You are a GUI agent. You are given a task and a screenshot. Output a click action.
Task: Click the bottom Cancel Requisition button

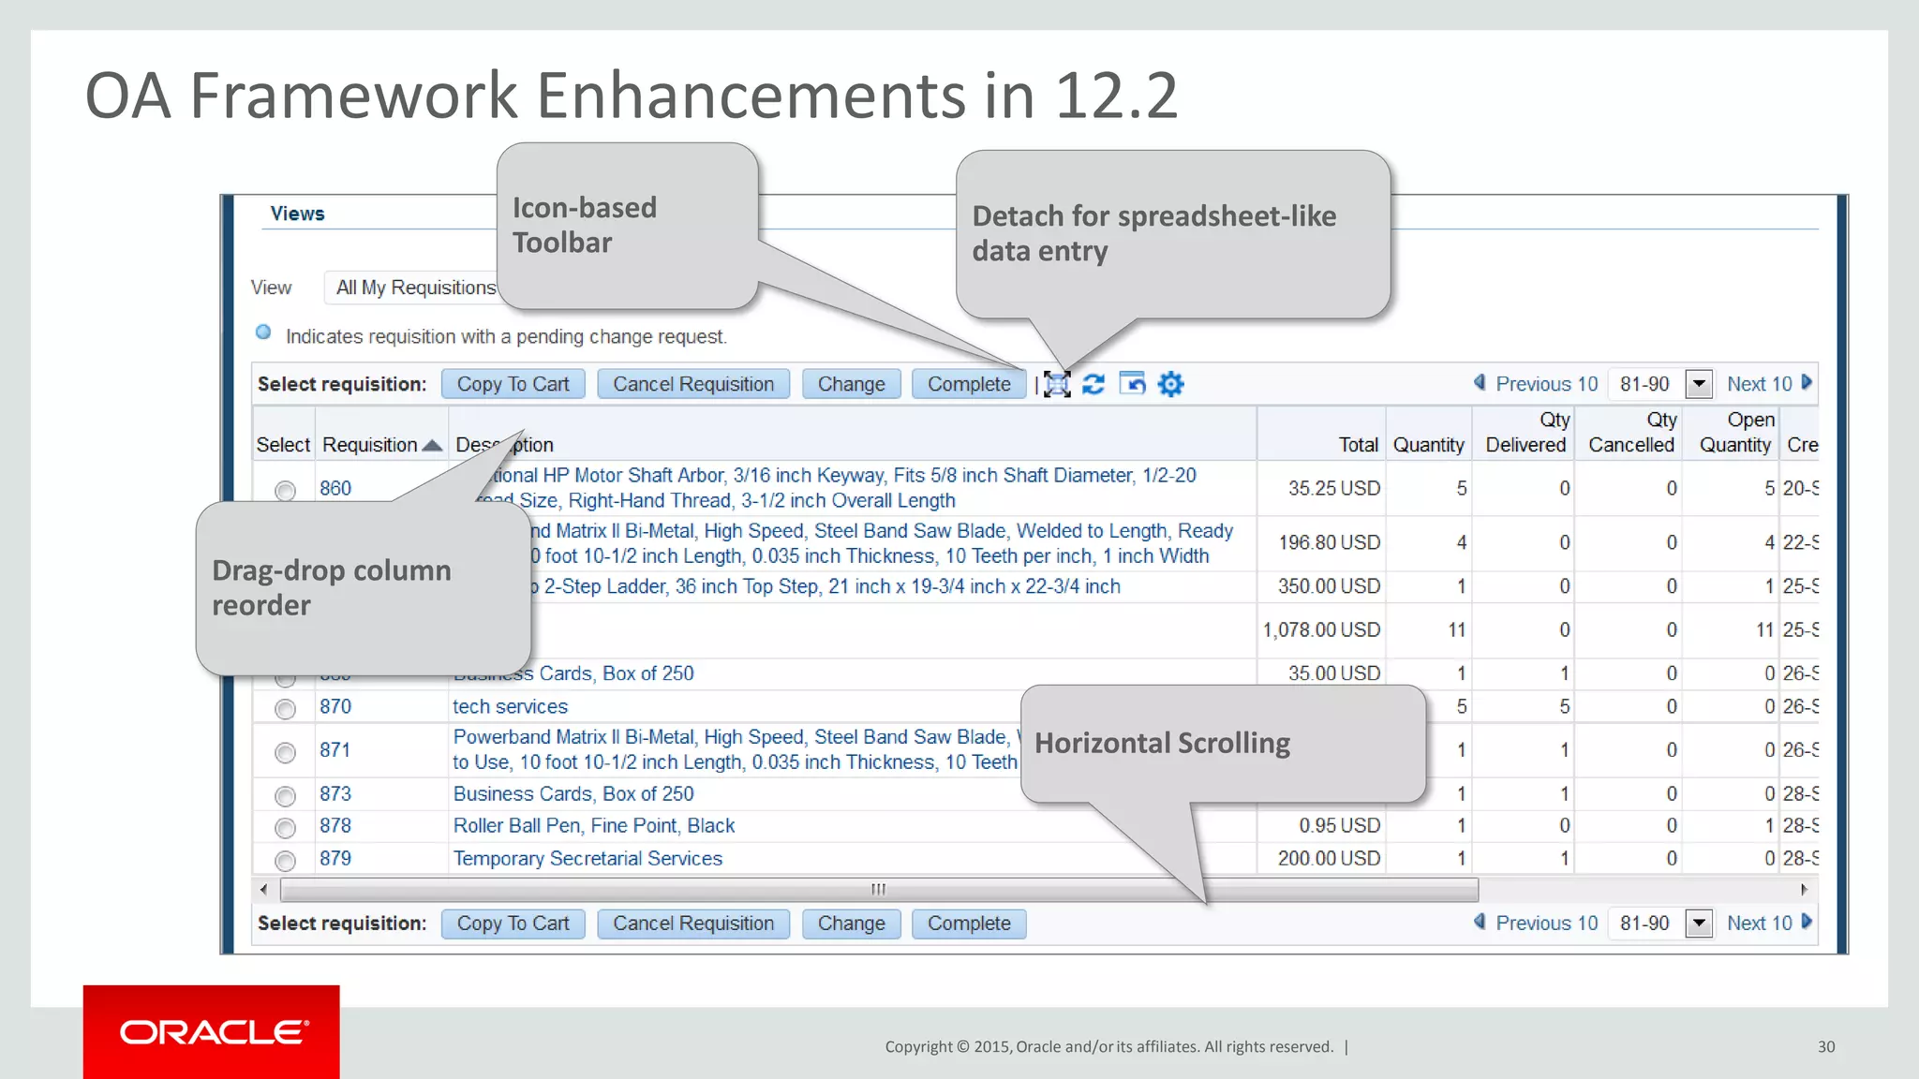693,924
